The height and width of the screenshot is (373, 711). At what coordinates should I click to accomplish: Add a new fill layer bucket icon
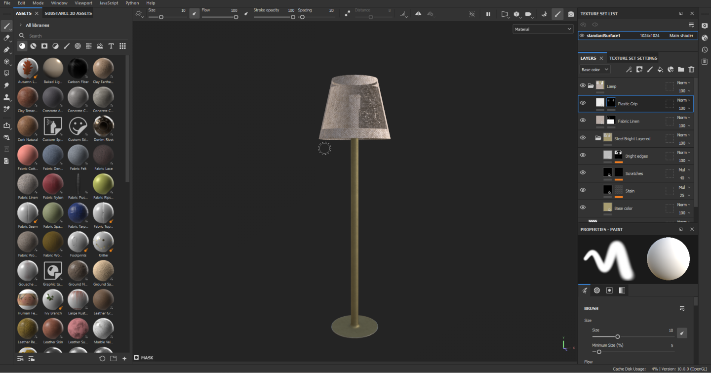pyautogui.click(x=660, y=70)
